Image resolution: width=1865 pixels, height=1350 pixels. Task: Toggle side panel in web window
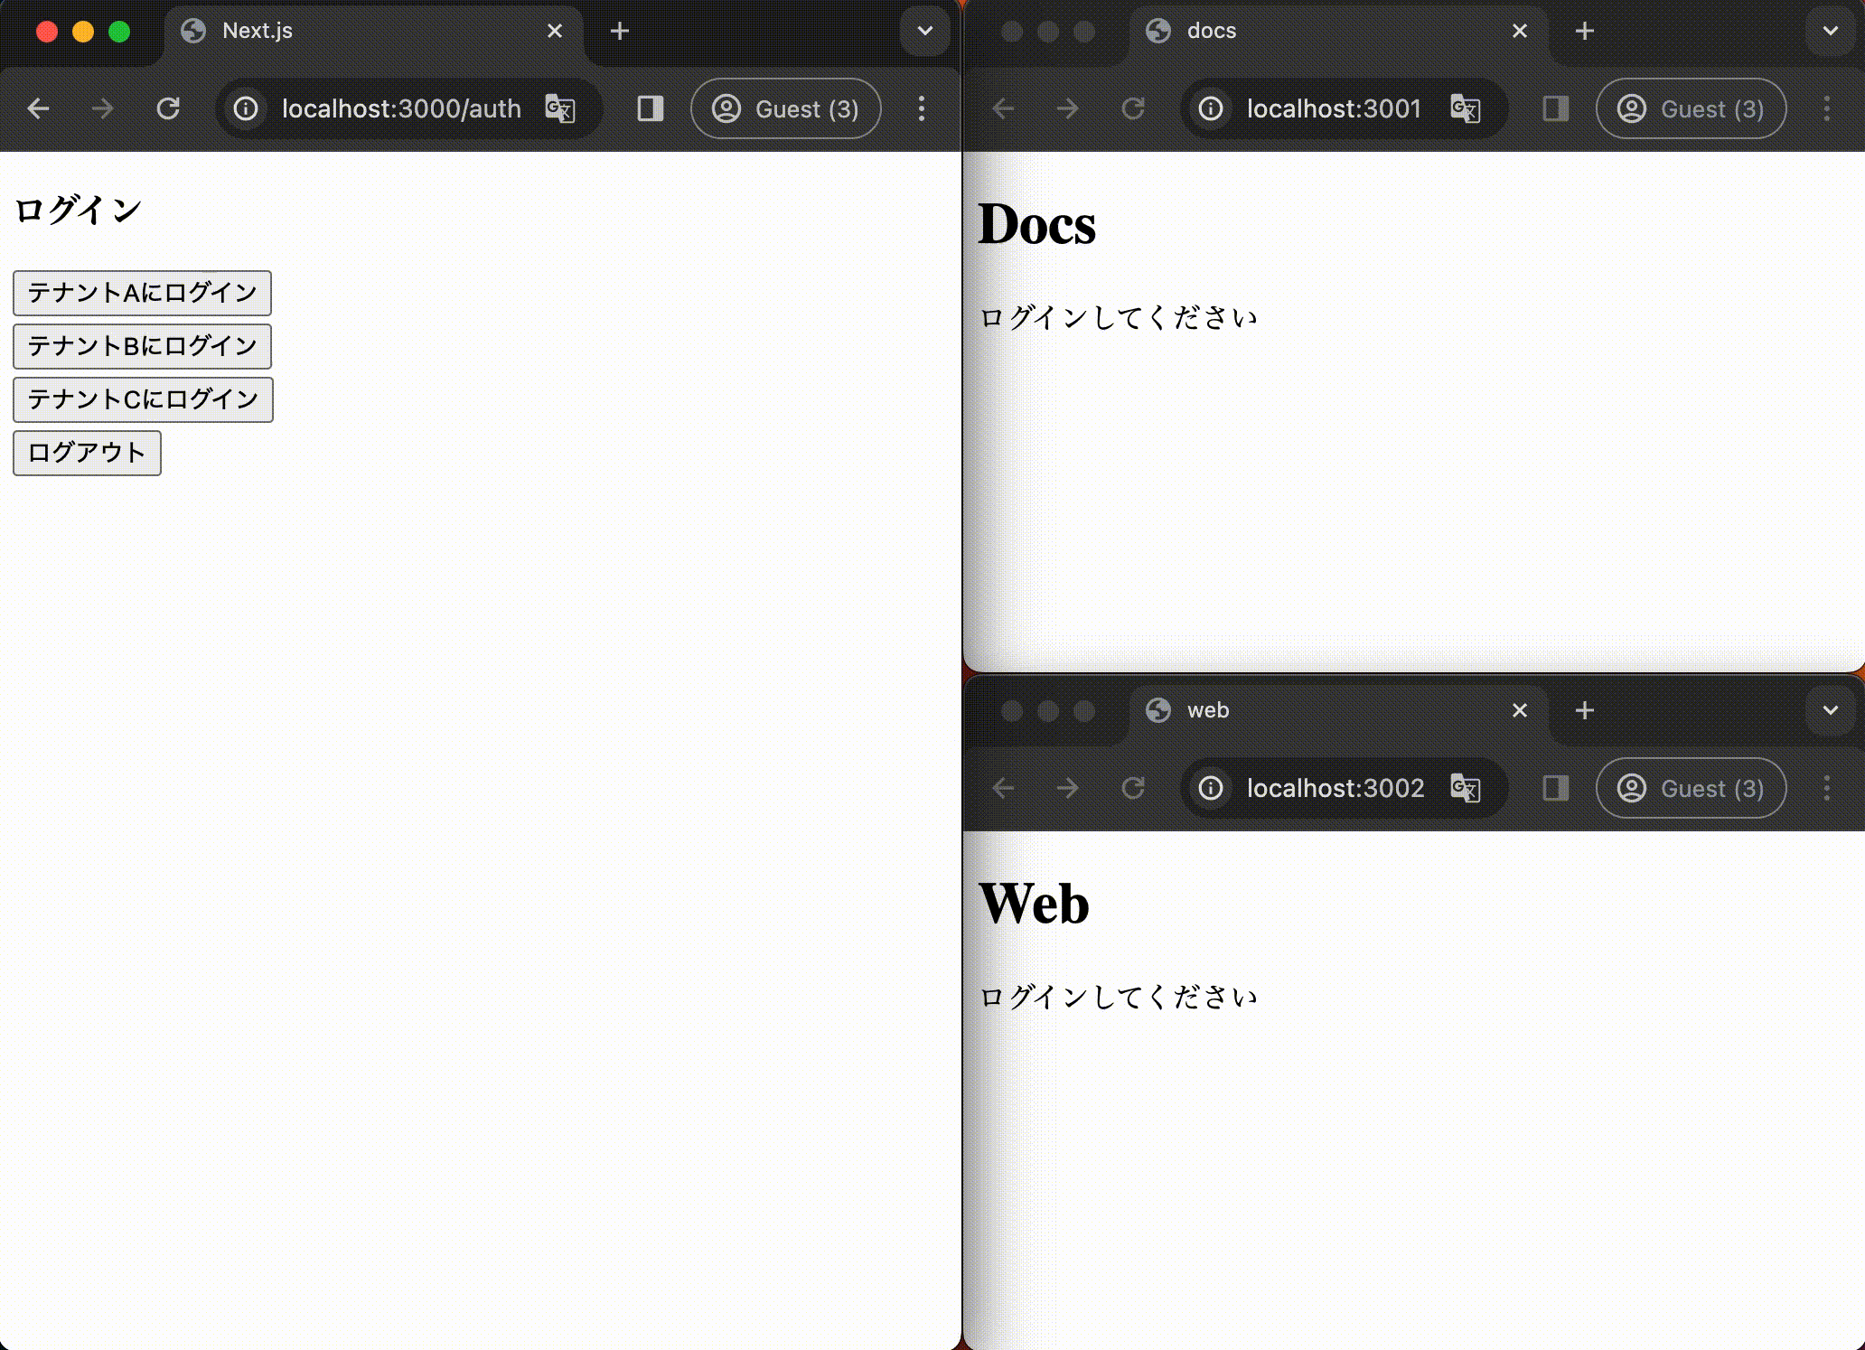1556,788
